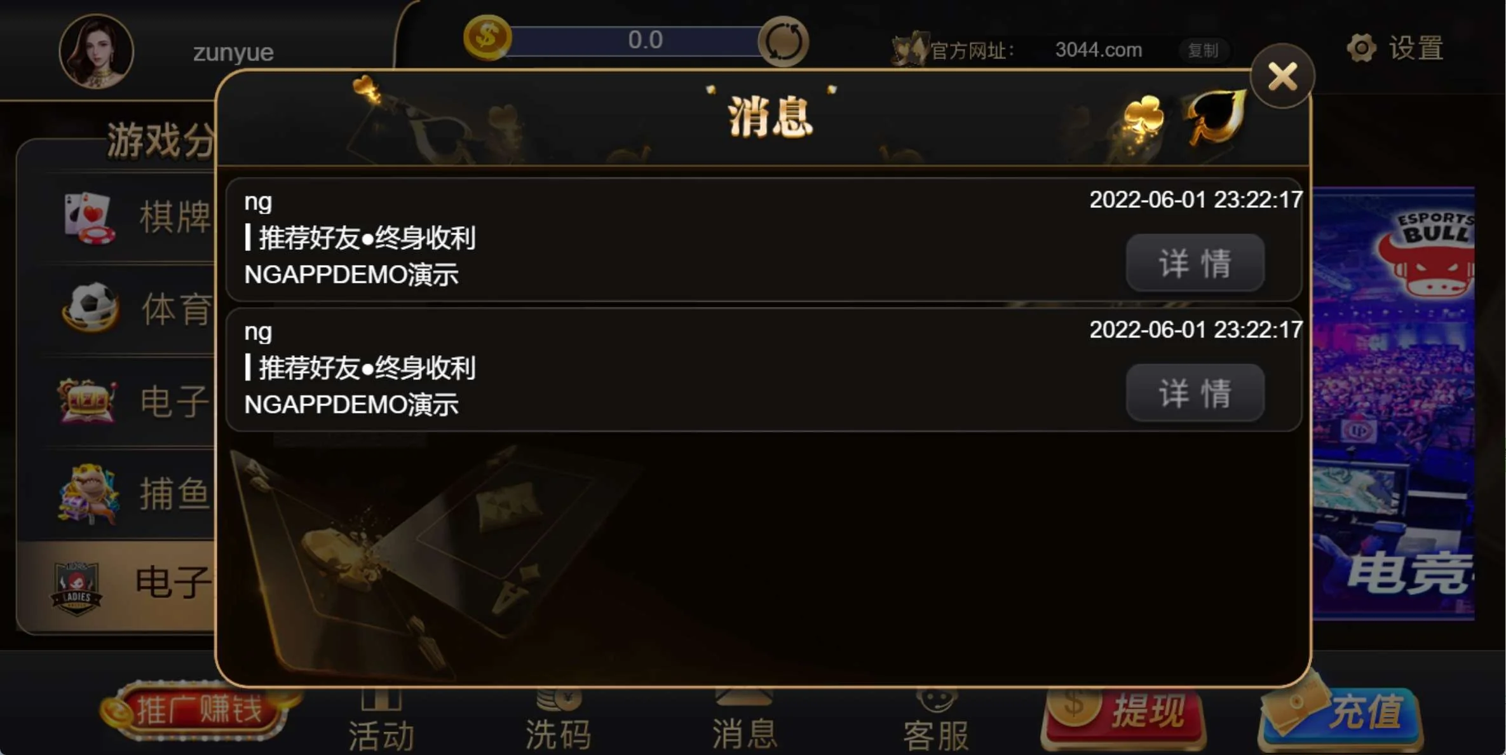Choose the slot machine electronic icon
Viewport: 1506px width, 755px height.
tap(88, 400)
